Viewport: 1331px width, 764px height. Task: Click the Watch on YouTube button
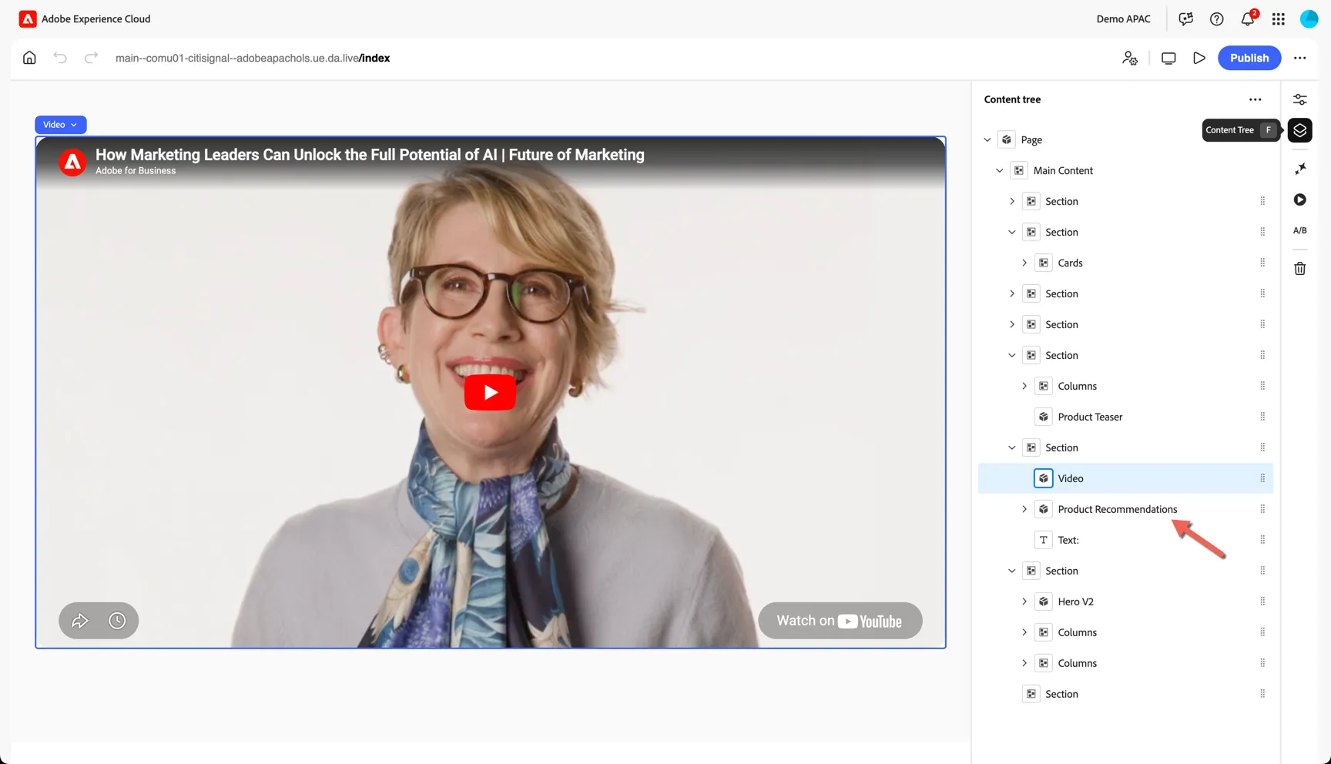840,621
